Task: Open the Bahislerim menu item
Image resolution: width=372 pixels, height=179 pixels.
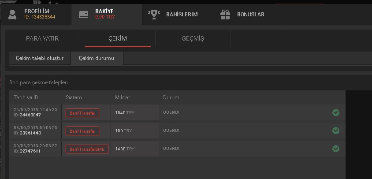Action: 182,14
